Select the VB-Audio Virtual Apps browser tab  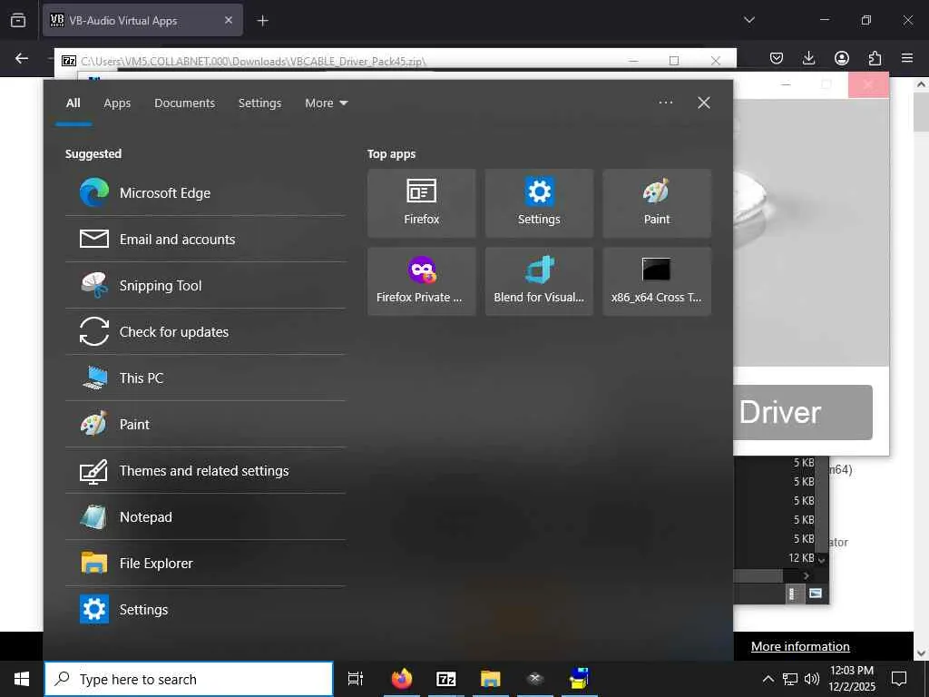pos(142,20)
